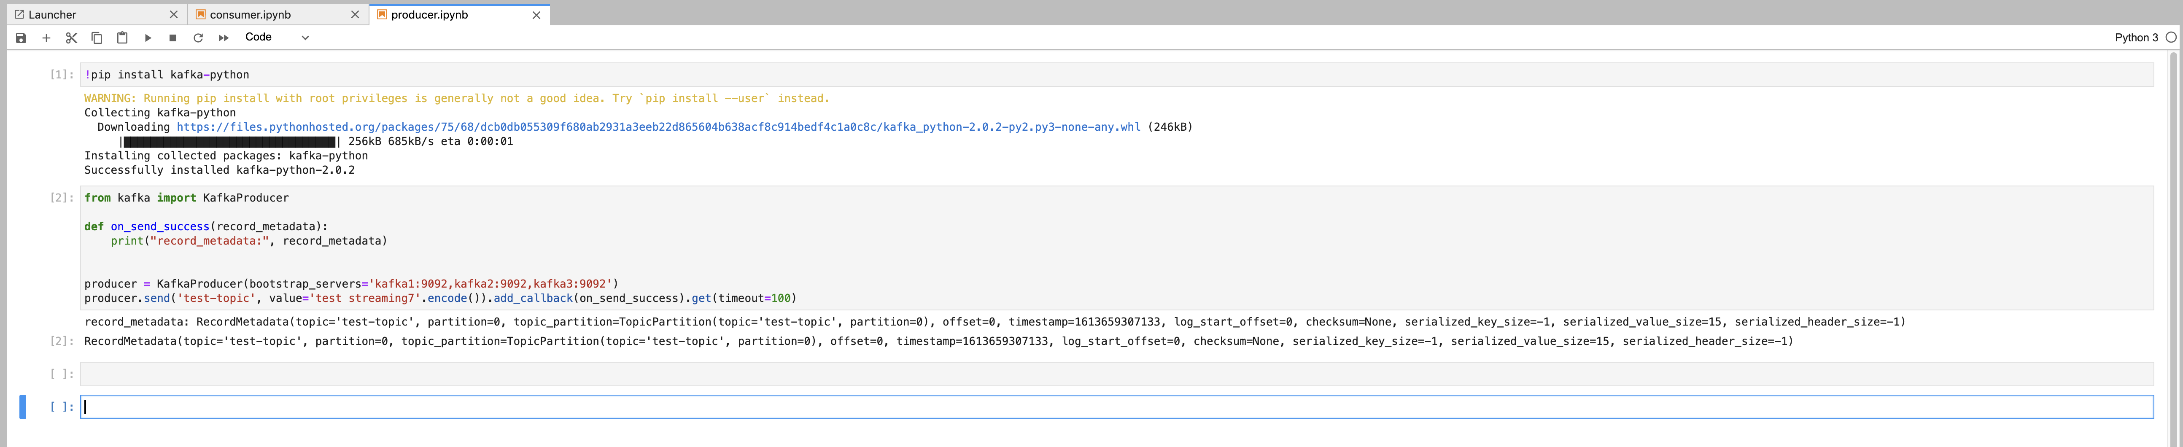Click into the KafkaProducer code cell
The width and height of the screenshot is (2183, 447).
pyautogui.click(x=1117, y=248)
